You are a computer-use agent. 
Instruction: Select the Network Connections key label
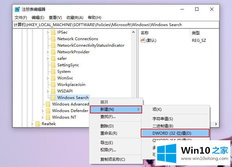tap(78, 39)
